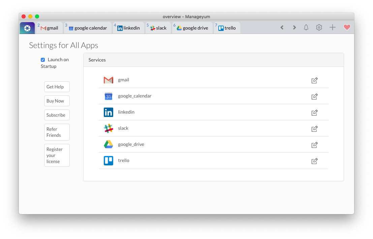Switch to the slack tab
The width and height of the screenshot is (373, 239).
tap(158, 28)
